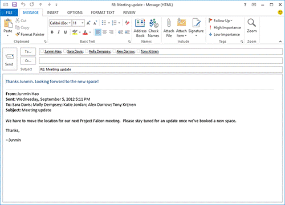Open the FILE tab

pyautogui.click(x=9, y=13)
